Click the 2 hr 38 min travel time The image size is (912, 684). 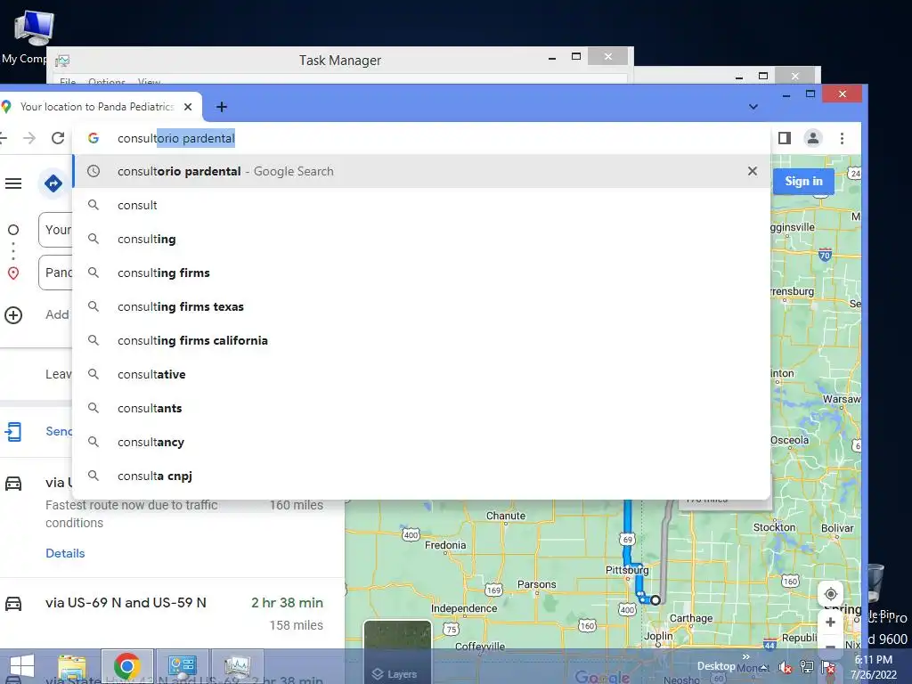[x=287, y=603]
